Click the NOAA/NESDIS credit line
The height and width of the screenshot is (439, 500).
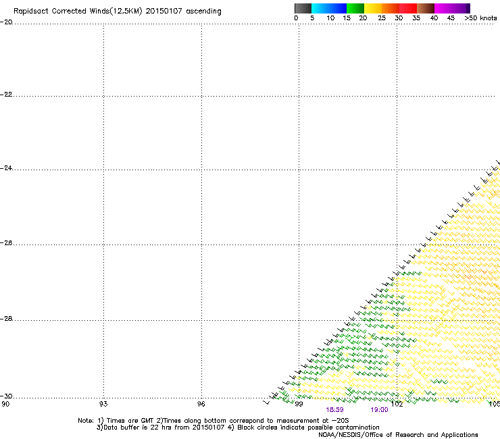click(398, 435)
